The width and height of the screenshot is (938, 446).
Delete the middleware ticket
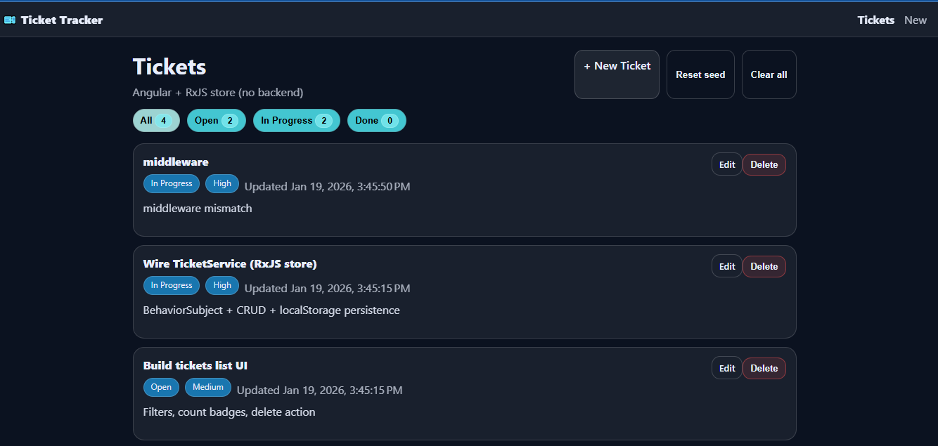[764, 164]
